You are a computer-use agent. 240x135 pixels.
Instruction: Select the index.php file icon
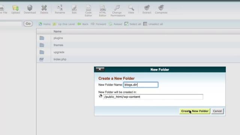(x=42, y=59)
